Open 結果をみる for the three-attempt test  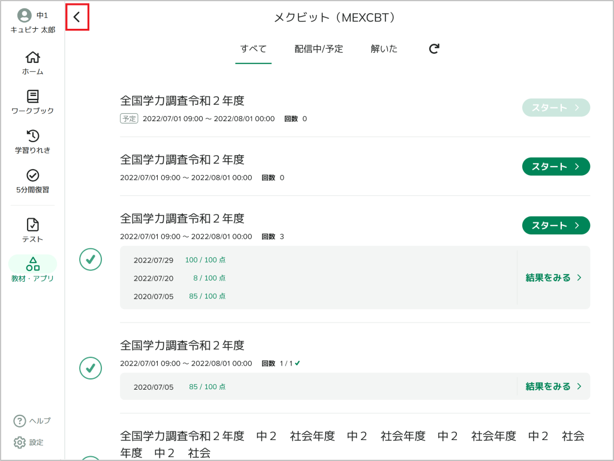[553, 278]
